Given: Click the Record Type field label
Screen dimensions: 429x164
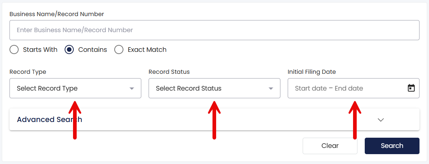Looking at the screenshot, I should (x=28, y=72).
